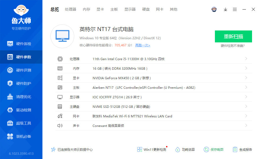Click Conexant 高保真音频 text
260x159 pixels.
tap(108, 126)
